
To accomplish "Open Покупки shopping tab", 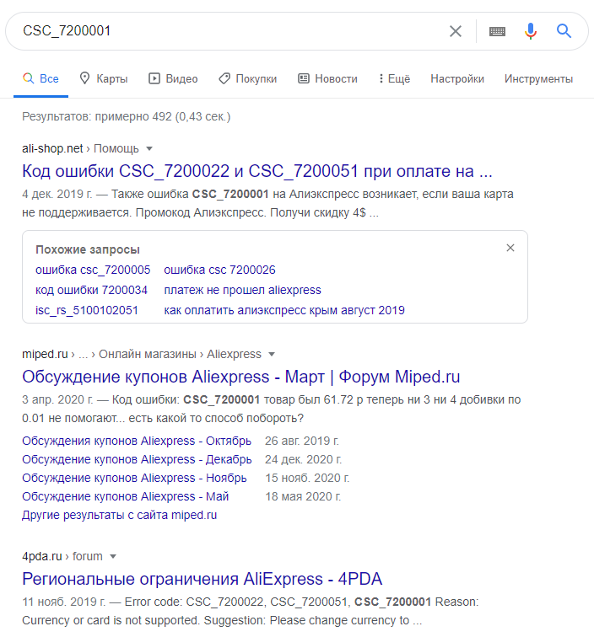I will pos(248,79).
